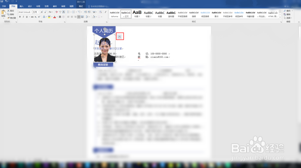
Task: Toggle Center paragraph alignment
Action: point(72,17)
